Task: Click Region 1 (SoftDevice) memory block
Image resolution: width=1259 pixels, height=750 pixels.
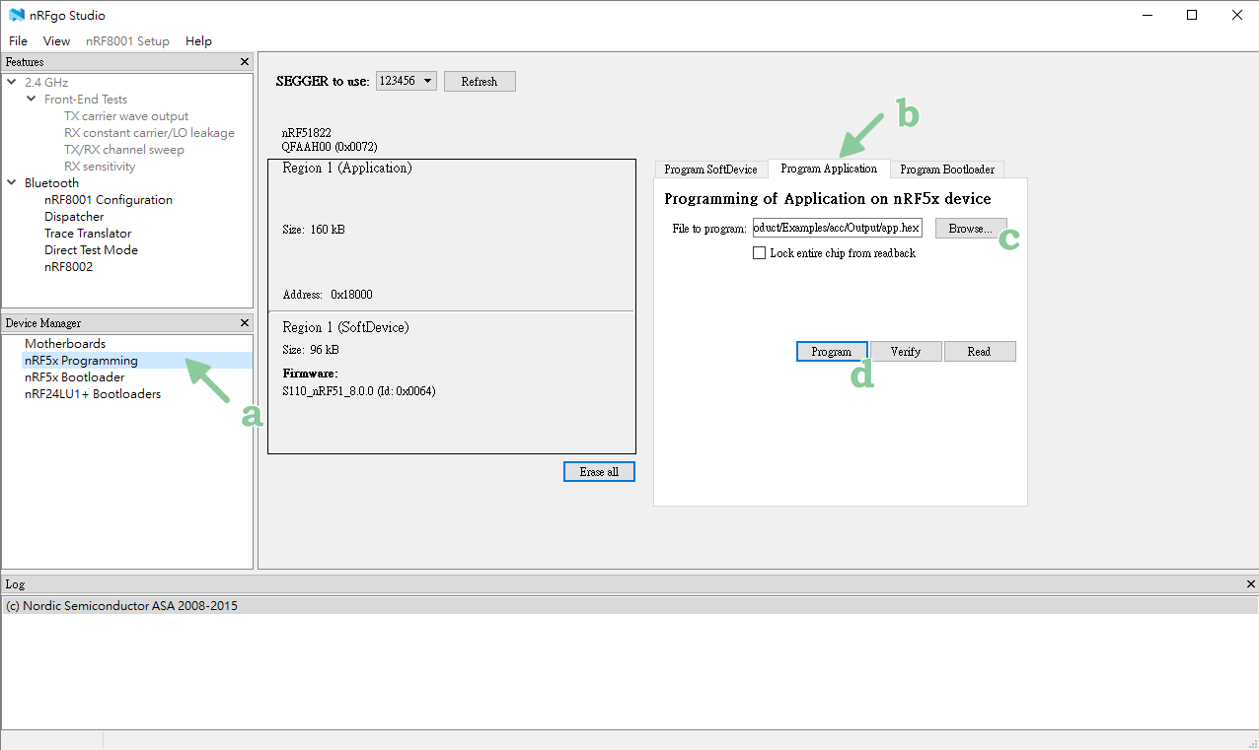Action: click(x=452, y=382)
